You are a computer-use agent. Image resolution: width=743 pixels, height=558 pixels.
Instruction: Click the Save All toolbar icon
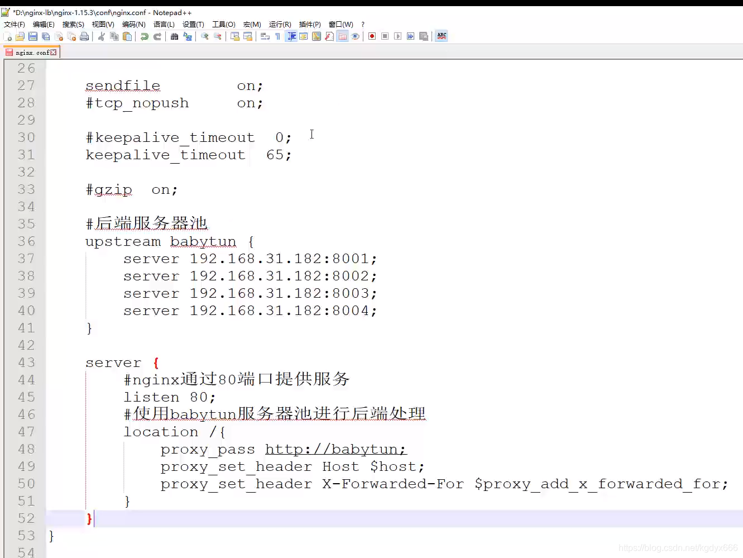[x=46, y=36]
